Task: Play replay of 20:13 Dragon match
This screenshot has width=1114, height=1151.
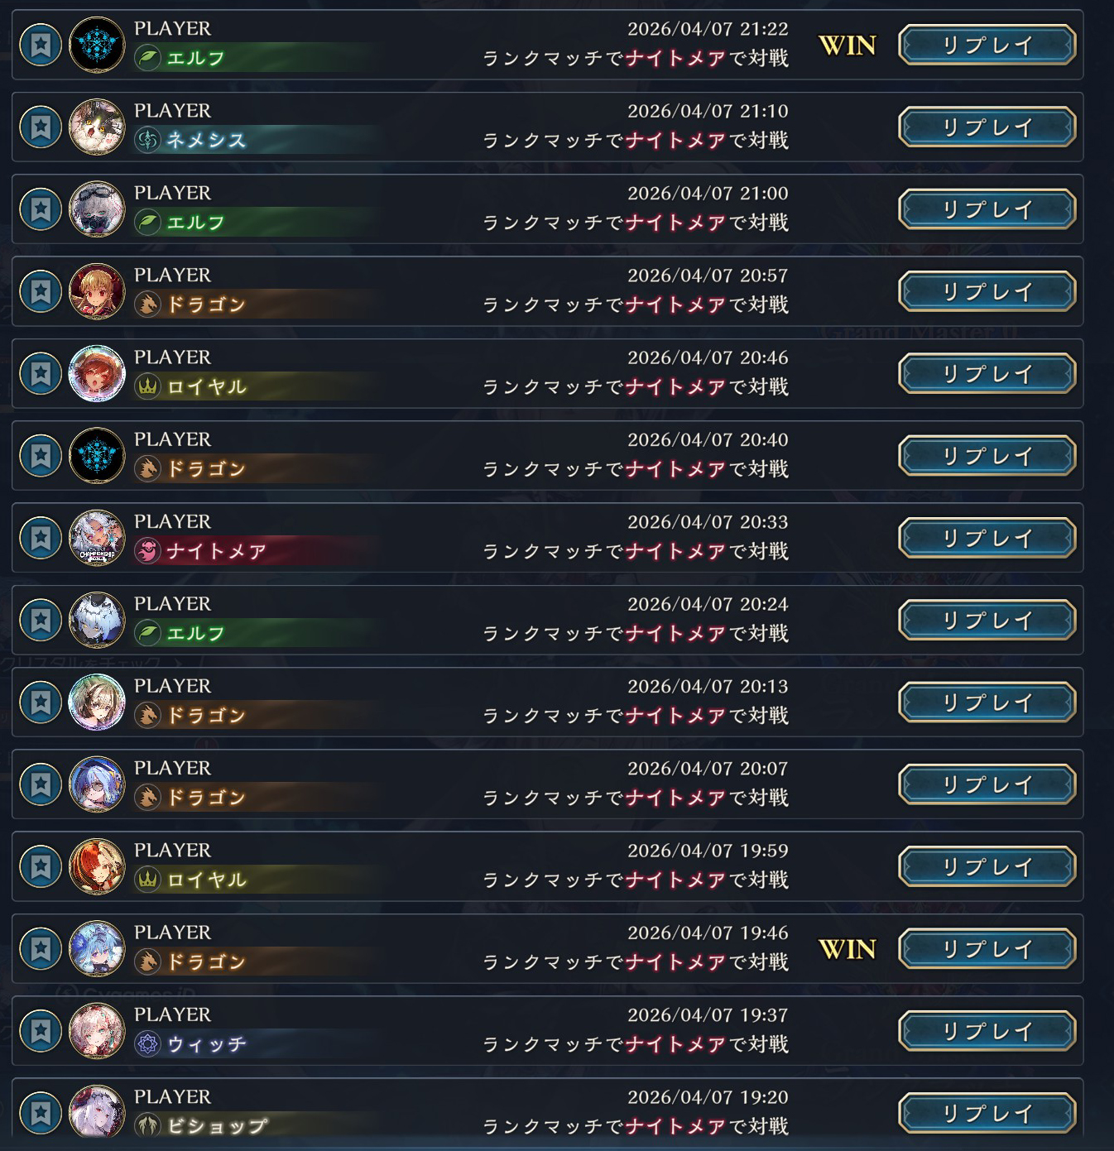Action: click(987, 703)
